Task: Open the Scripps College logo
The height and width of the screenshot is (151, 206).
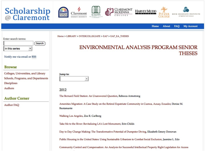Action: pyautogui.click(x=96, y=12)
